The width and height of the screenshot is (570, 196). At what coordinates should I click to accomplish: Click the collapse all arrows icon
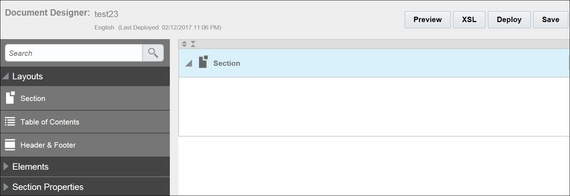(193, 44)
